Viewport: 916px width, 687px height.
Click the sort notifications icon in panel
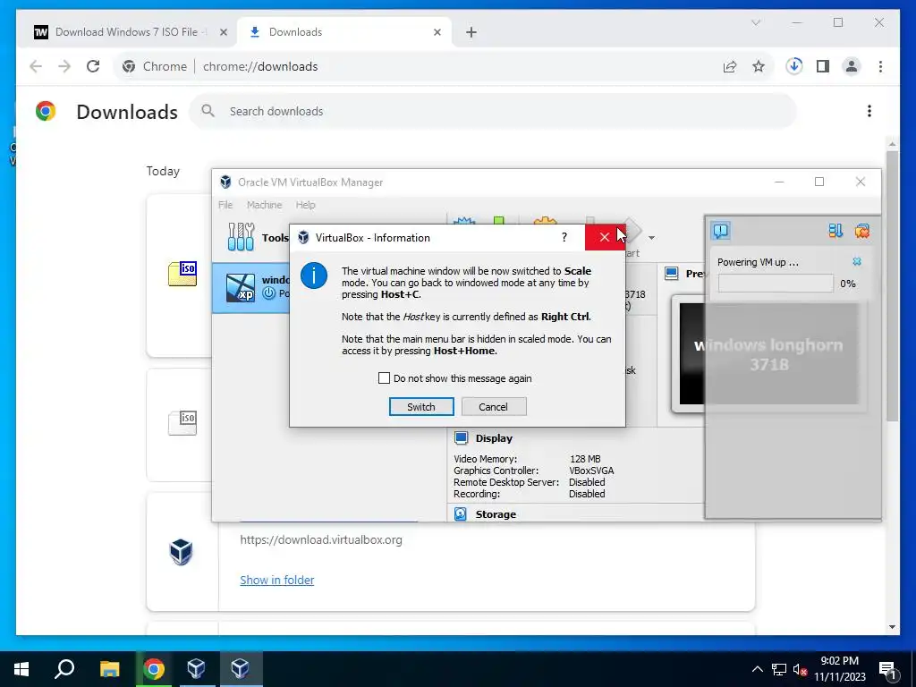click(x=835, y=231)
